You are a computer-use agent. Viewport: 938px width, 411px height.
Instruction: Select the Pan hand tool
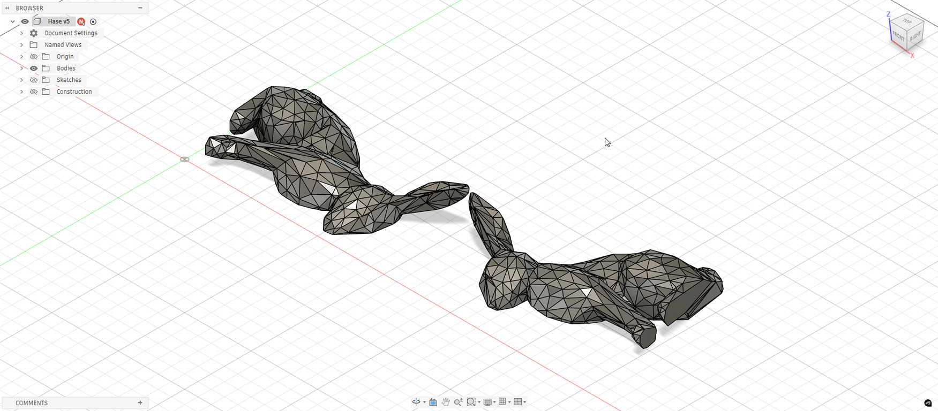[x=446, y=402]
